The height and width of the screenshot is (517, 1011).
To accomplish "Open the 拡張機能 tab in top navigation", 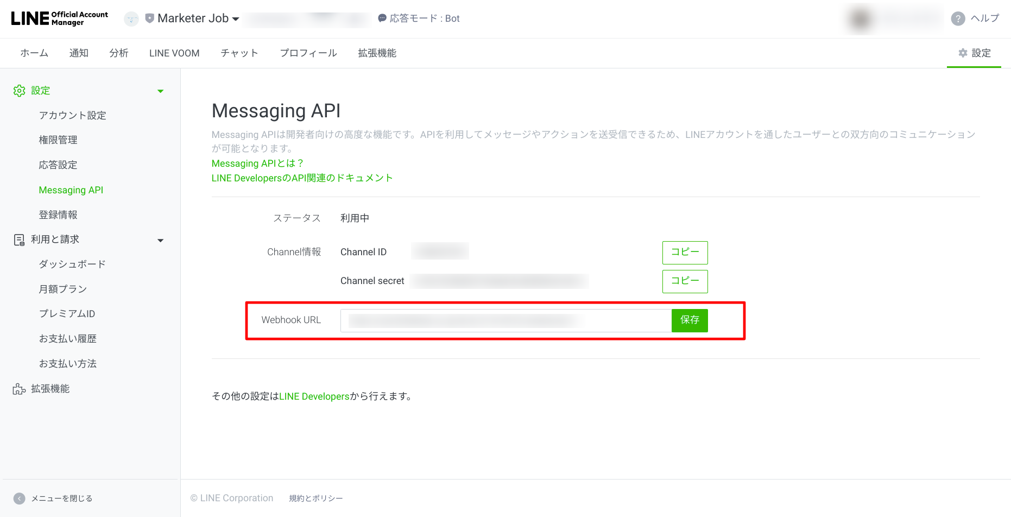I will click(377, 53).
